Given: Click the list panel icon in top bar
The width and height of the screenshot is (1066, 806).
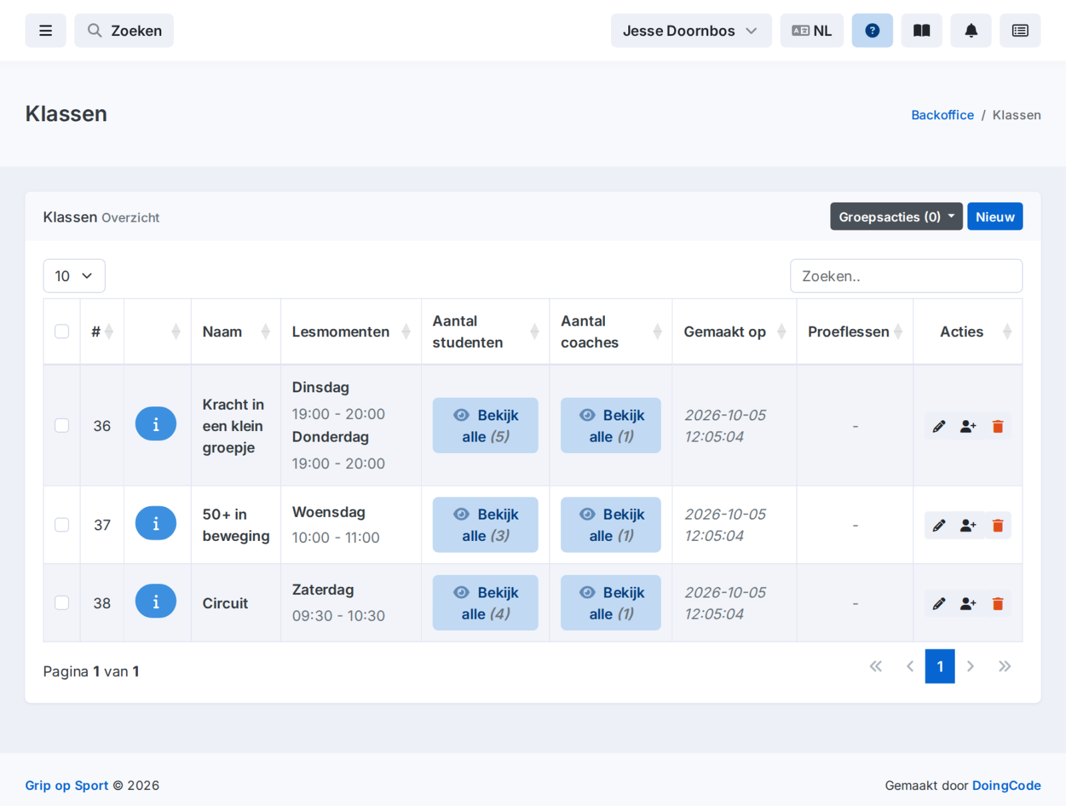Looking at the screenshot, I should pos(1020,31).
